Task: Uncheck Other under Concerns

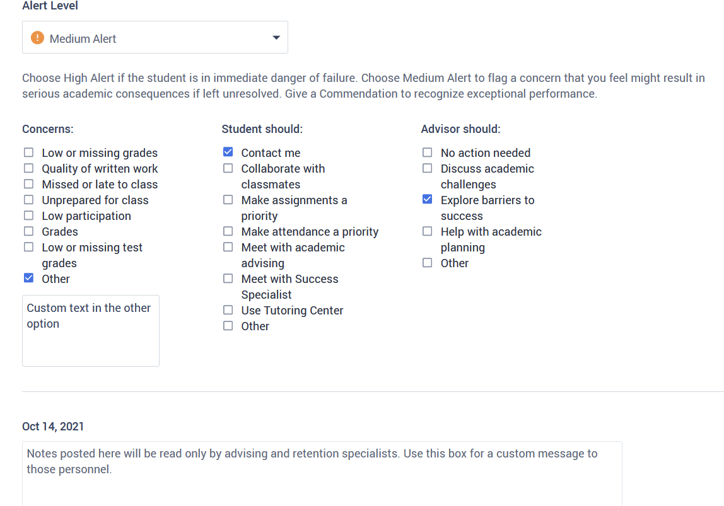Action: coord(28,278)
